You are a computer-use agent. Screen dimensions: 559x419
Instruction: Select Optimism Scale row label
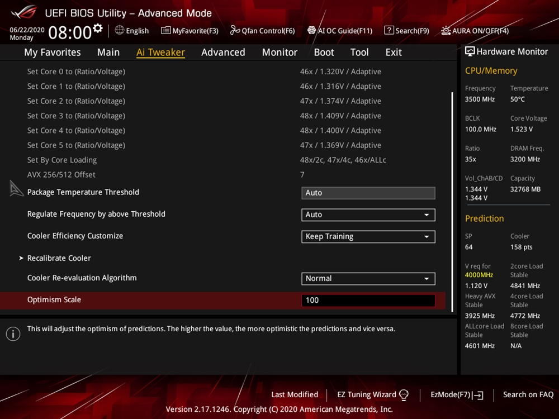[54, 300]
